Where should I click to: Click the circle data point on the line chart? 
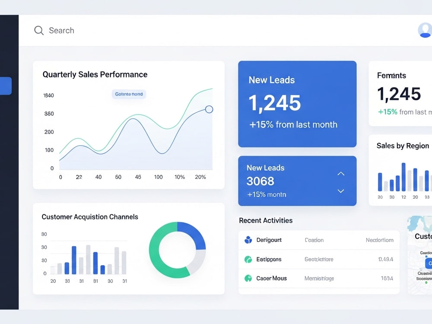[209, 109]
